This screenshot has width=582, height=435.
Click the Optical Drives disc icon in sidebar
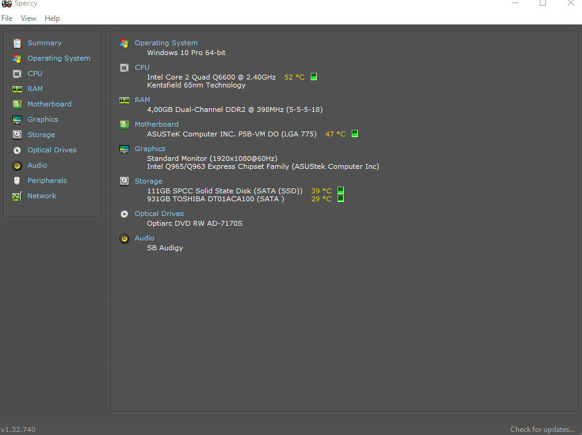point(17,150)
